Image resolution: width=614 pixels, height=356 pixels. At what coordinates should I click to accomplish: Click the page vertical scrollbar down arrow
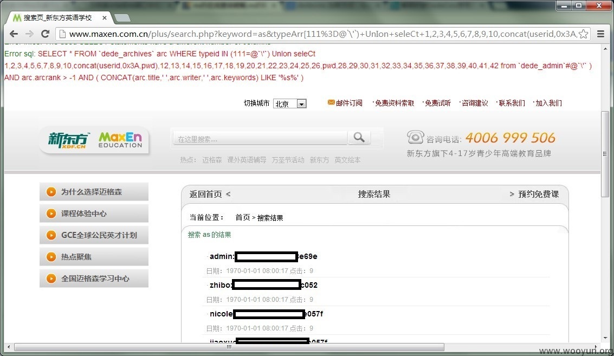coord(605,338)
